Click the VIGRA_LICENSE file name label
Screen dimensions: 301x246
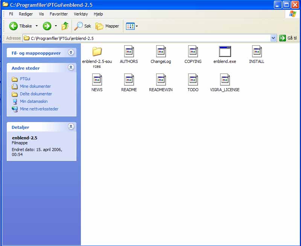225,90
